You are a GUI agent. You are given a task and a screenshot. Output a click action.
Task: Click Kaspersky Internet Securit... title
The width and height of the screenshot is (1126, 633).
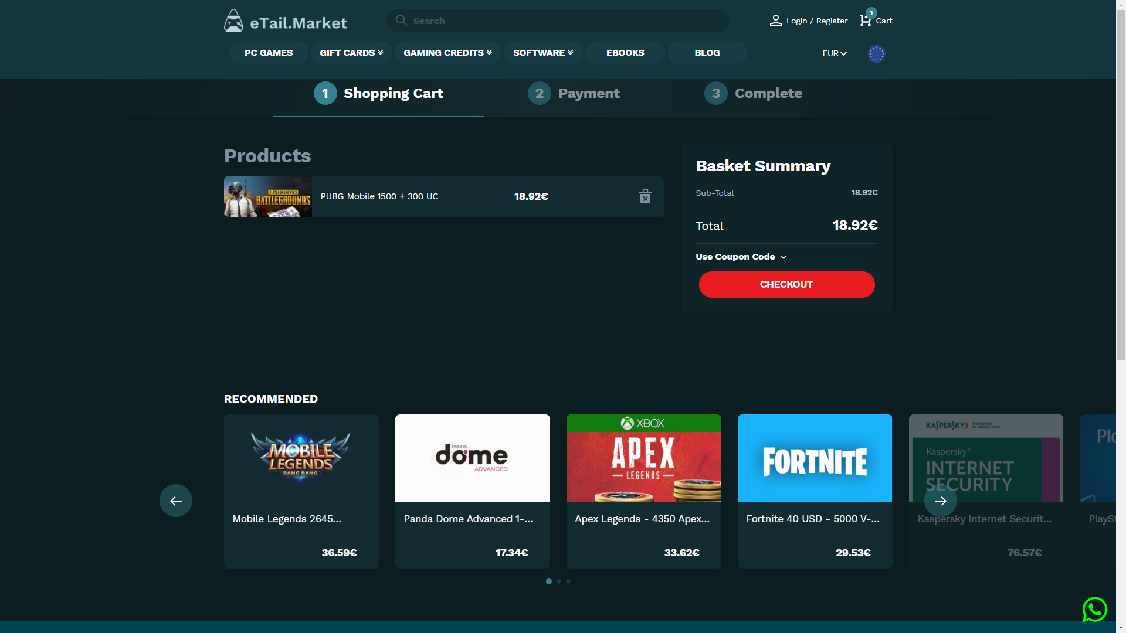click(x=985, y=519)
